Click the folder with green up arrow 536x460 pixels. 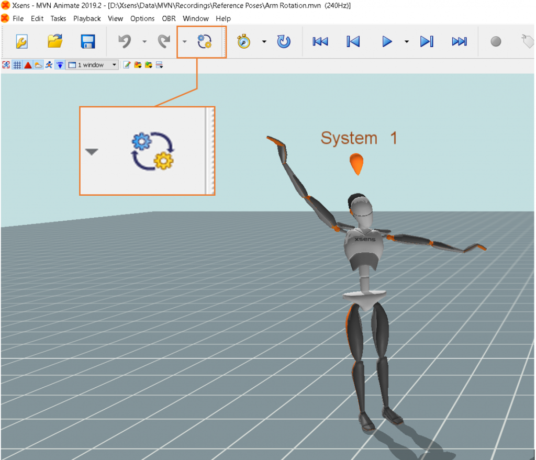pyautogui.click(x=148, y=65)
